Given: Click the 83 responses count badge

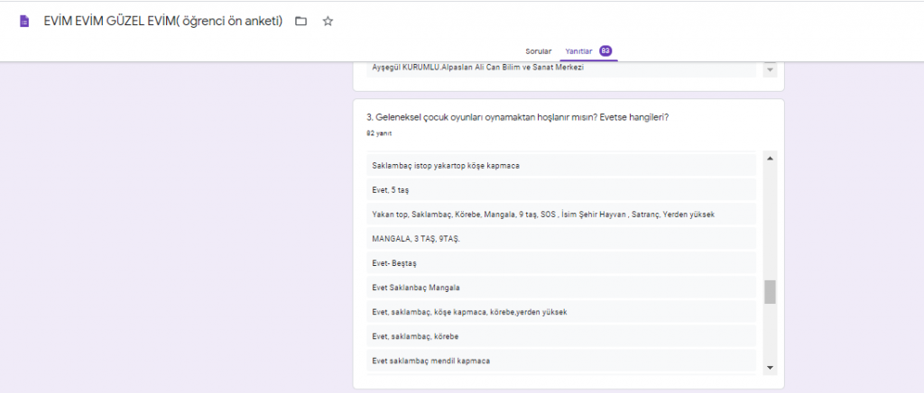Looking at the screenshot, I should tap(605, 51).
